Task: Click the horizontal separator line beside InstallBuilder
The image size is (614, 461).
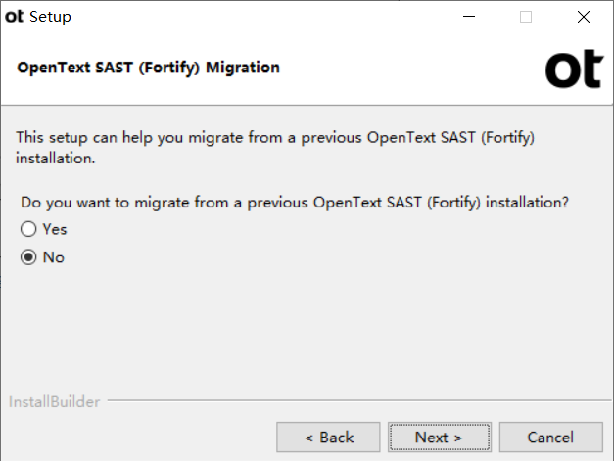Action: pos(359,400)
